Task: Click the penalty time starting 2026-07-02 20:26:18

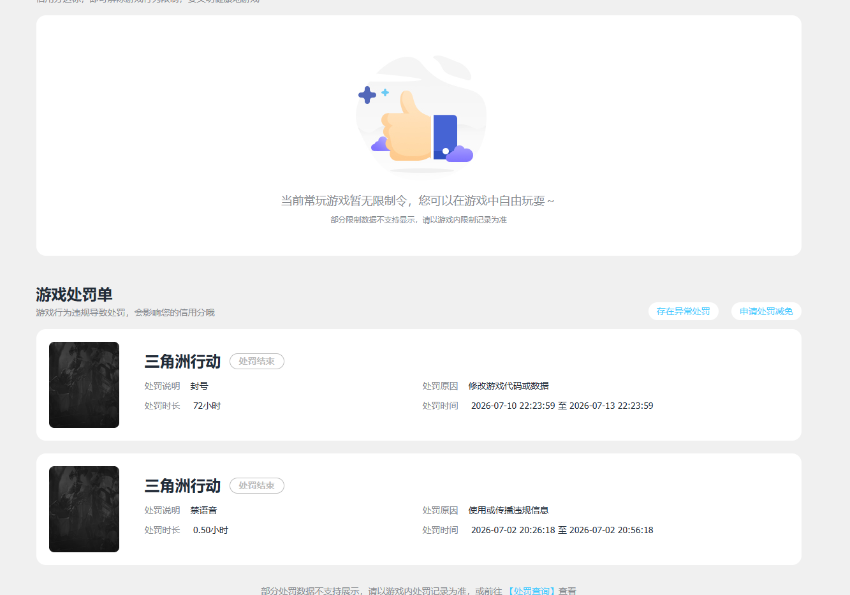Action: tap(562, 530)
